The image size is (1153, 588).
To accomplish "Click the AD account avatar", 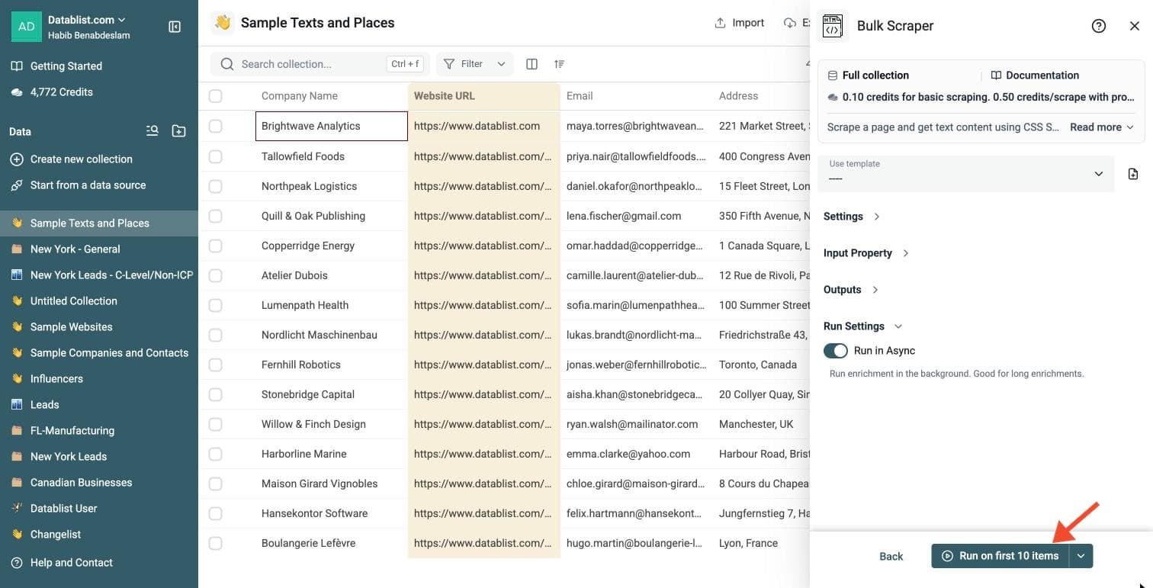I will point(27,27).
